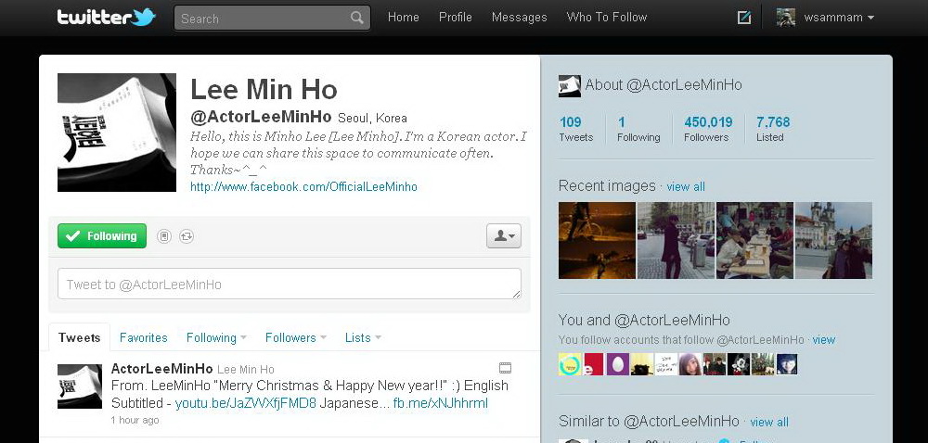Click the long-haired girl follower avatar

point(690,364)
